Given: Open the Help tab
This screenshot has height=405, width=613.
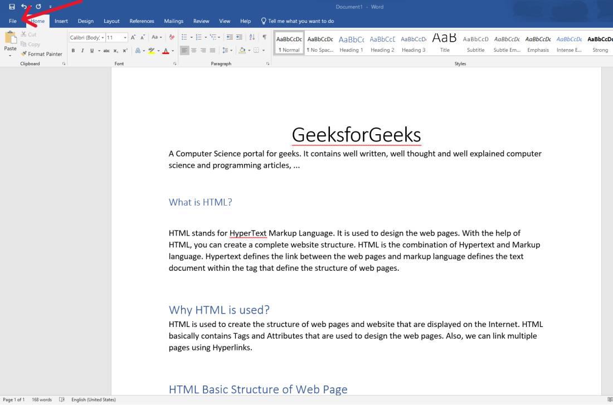Looking at the screenshot, I should point(246,21).
